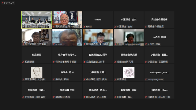Click the '古澤醸造' name label

122,79
